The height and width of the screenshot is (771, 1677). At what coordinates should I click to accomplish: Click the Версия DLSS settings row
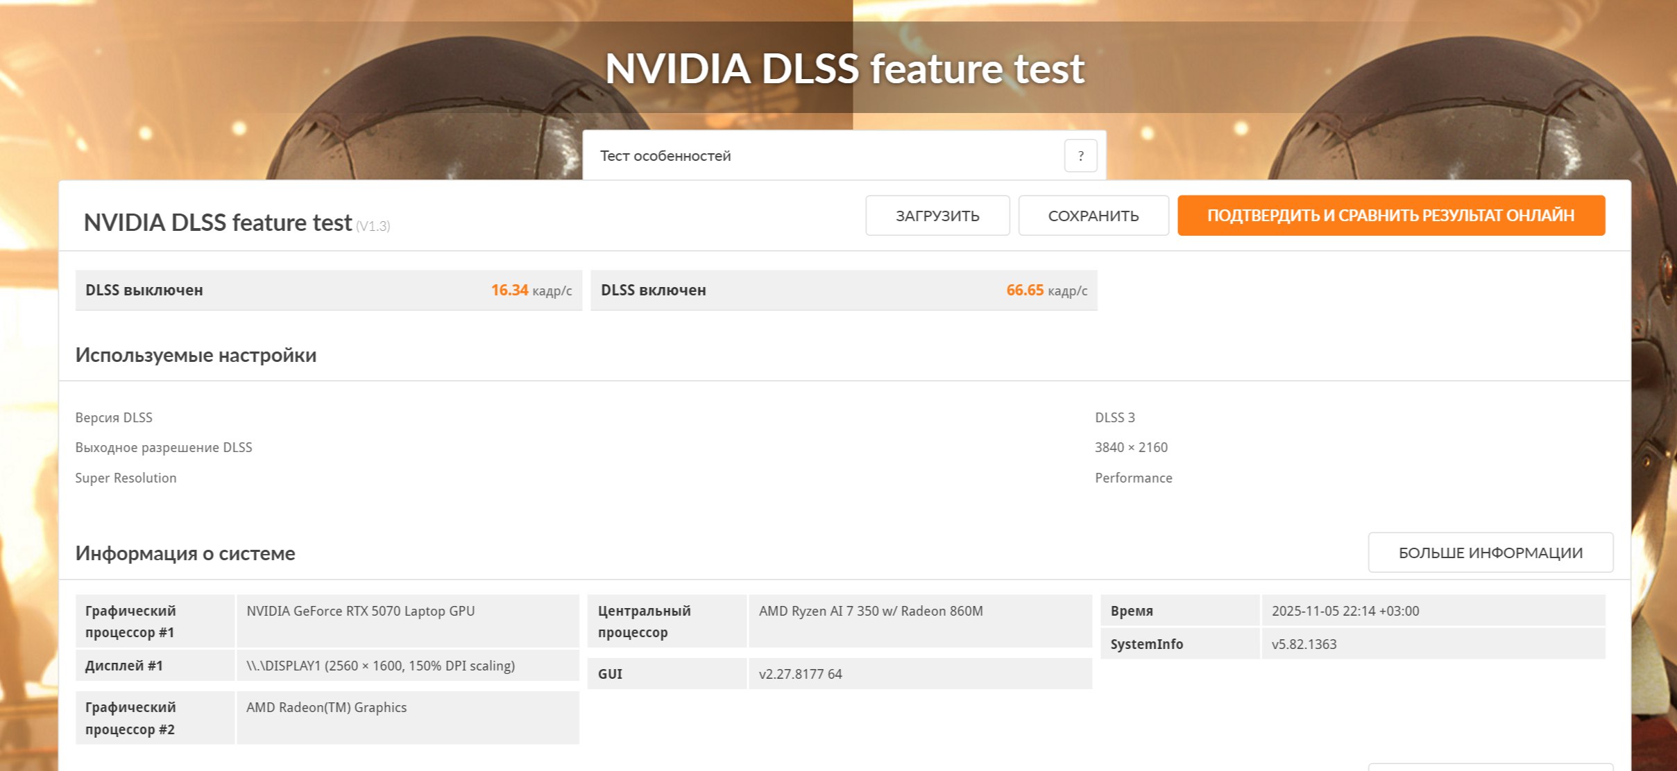coord(114,417)
